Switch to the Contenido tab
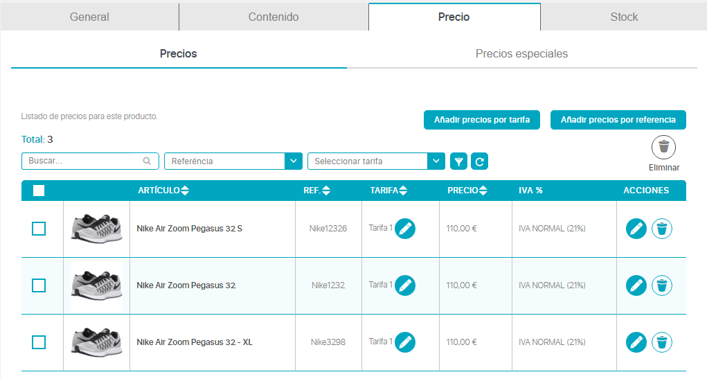 click(274, 17)
